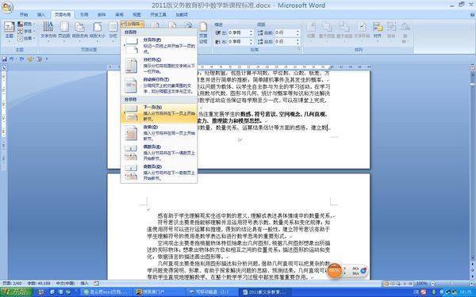Open the 纸张大小 paper size menu
Screen dimensions: 476x297
tap(97, 31)
